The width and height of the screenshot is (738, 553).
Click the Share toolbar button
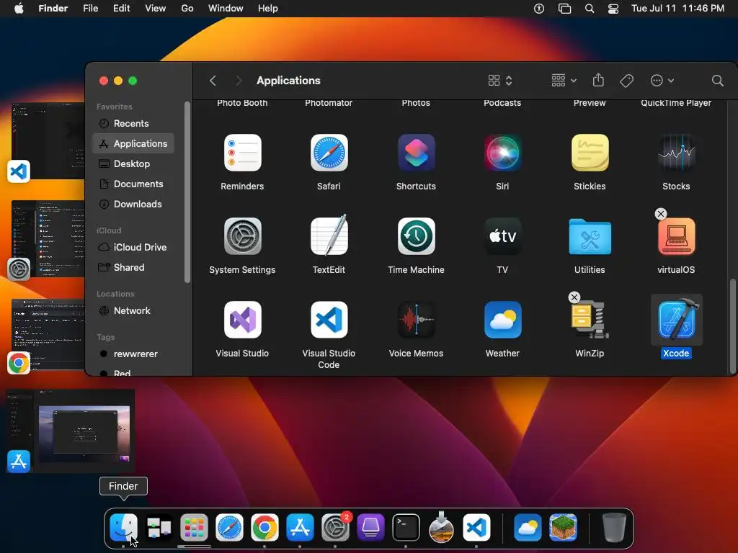point(598,80)
